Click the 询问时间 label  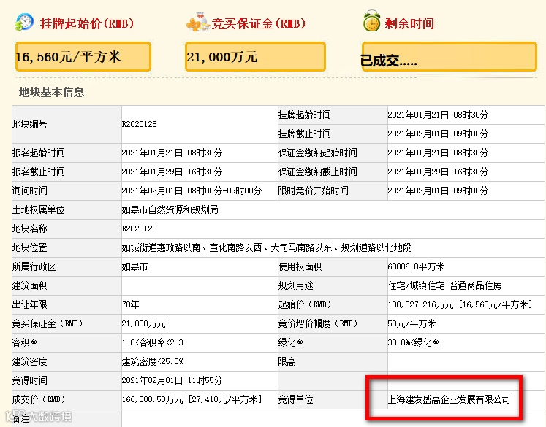pyautogui.click(x=29, y=191)
